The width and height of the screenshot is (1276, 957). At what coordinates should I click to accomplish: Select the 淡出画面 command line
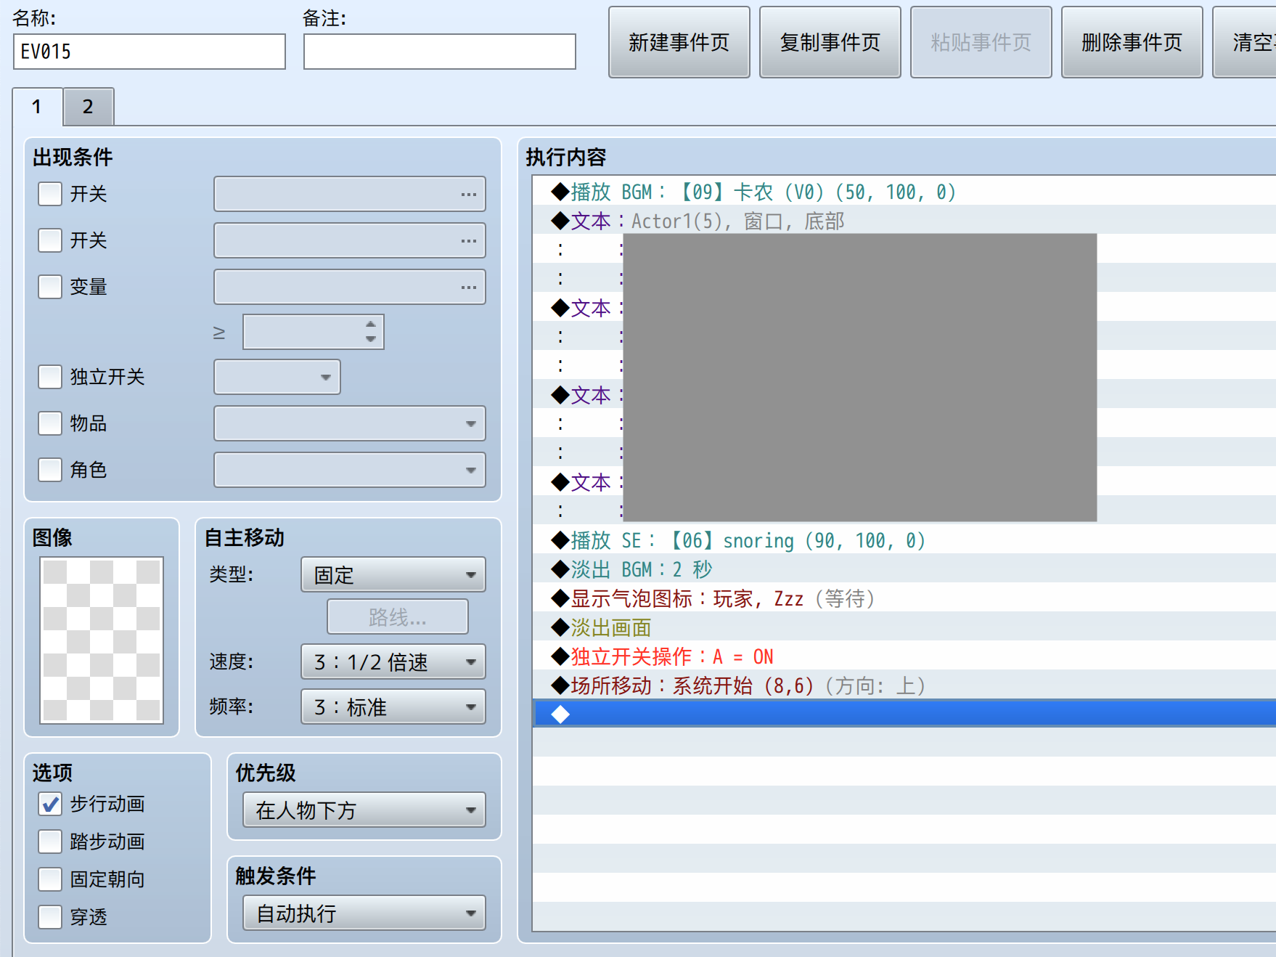pyautogui.click(x=904, y=627)
